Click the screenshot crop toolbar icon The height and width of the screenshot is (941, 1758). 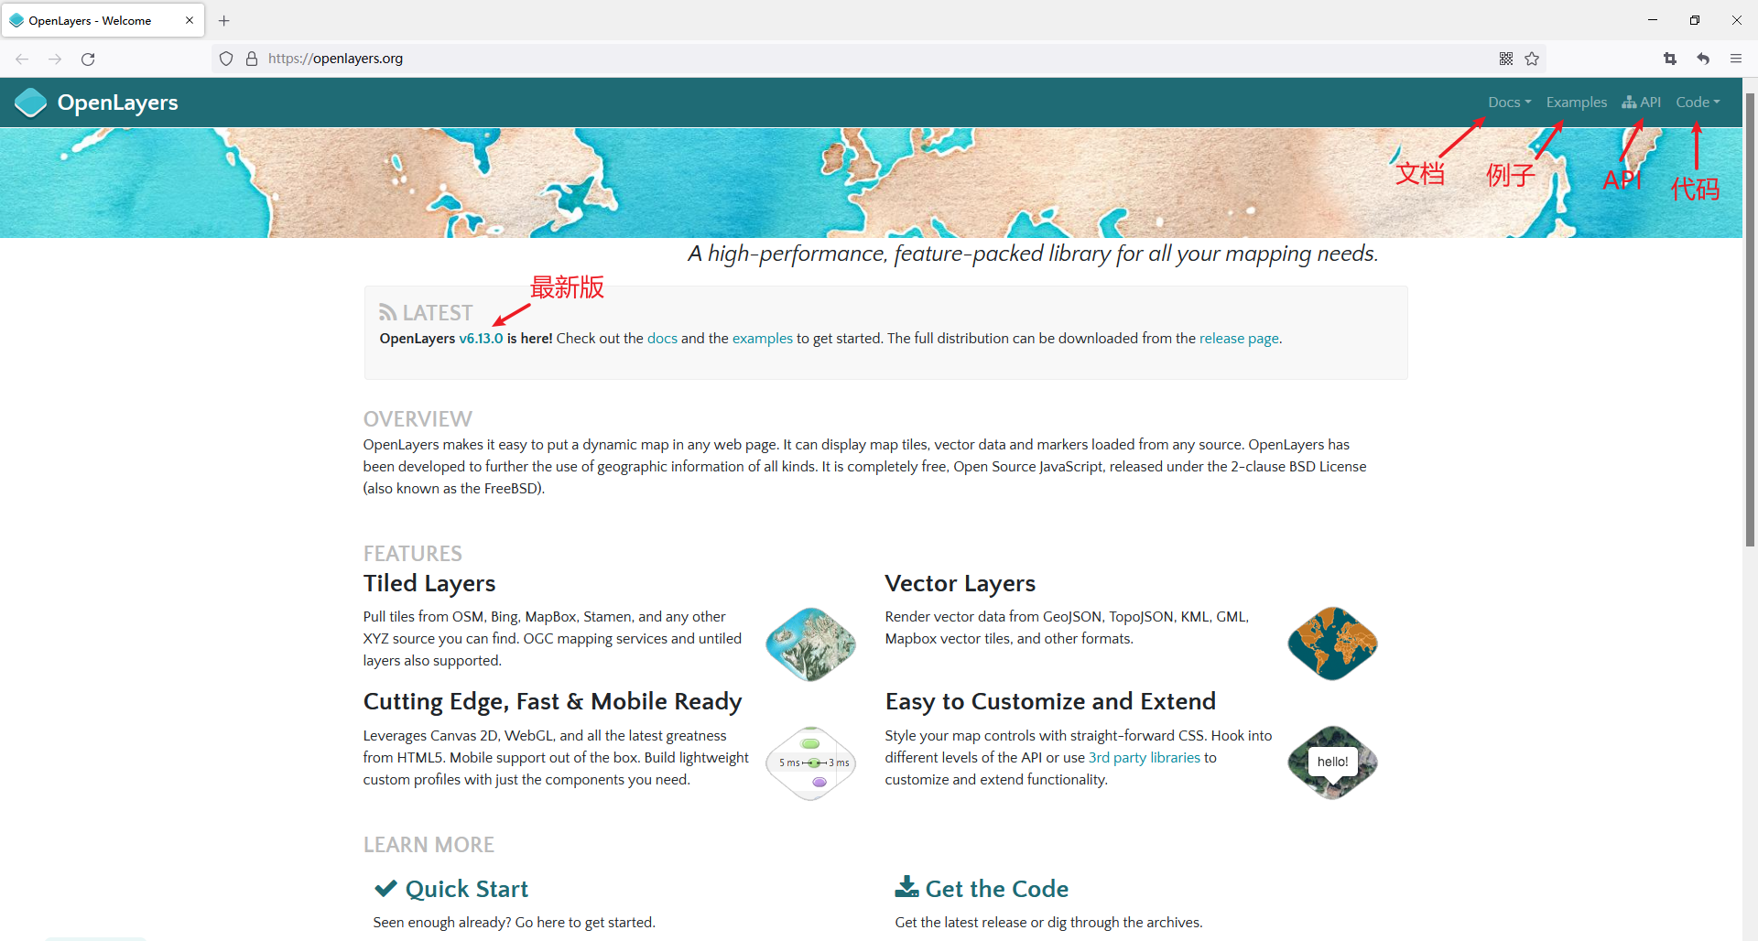click(x=1670, y=59)
